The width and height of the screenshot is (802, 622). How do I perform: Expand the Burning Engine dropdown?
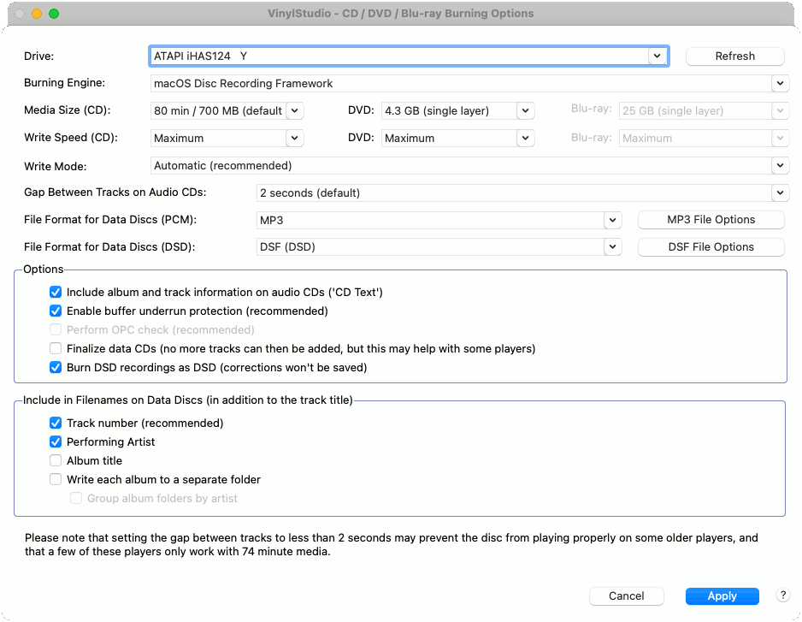780,83
